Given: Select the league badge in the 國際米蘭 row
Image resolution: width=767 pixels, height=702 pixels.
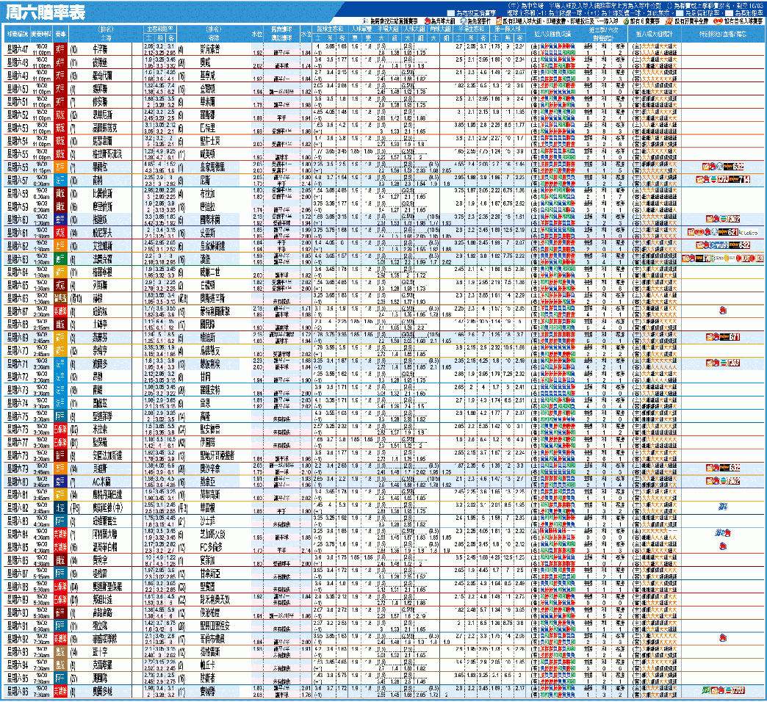Looking at the screenshot, I should pos(60,220).
